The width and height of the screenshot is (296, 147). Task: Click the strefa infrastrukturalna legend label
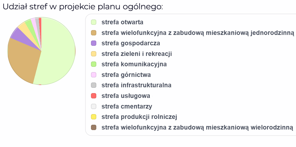coord(136,85)
